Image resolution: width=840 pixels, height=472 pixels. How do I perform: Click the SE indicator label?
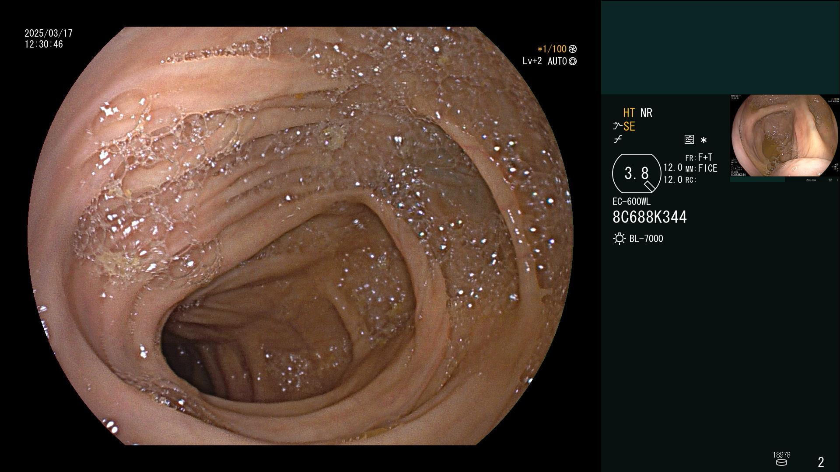click(x=629, y=126)
